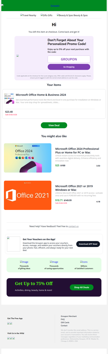Screen dimensions: 108x354
Task: Open the Gift Cards footer link
Action: coord(65,323)
